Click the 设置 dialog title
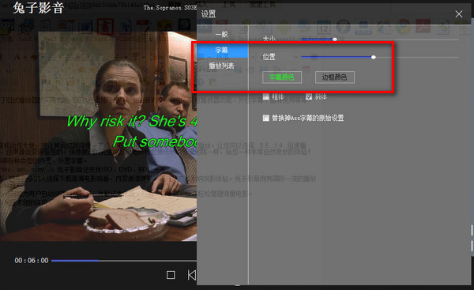 pos(209,14)
